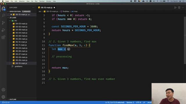186x104 pixels.
Task: Open the Manage gear icon
Action: (3, 97)
